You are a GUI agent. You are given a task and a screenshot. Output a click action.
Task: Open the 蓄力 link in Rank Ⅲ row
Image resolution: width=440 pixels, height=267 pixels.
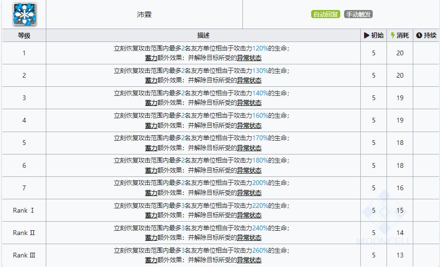(x=151, y=260)
